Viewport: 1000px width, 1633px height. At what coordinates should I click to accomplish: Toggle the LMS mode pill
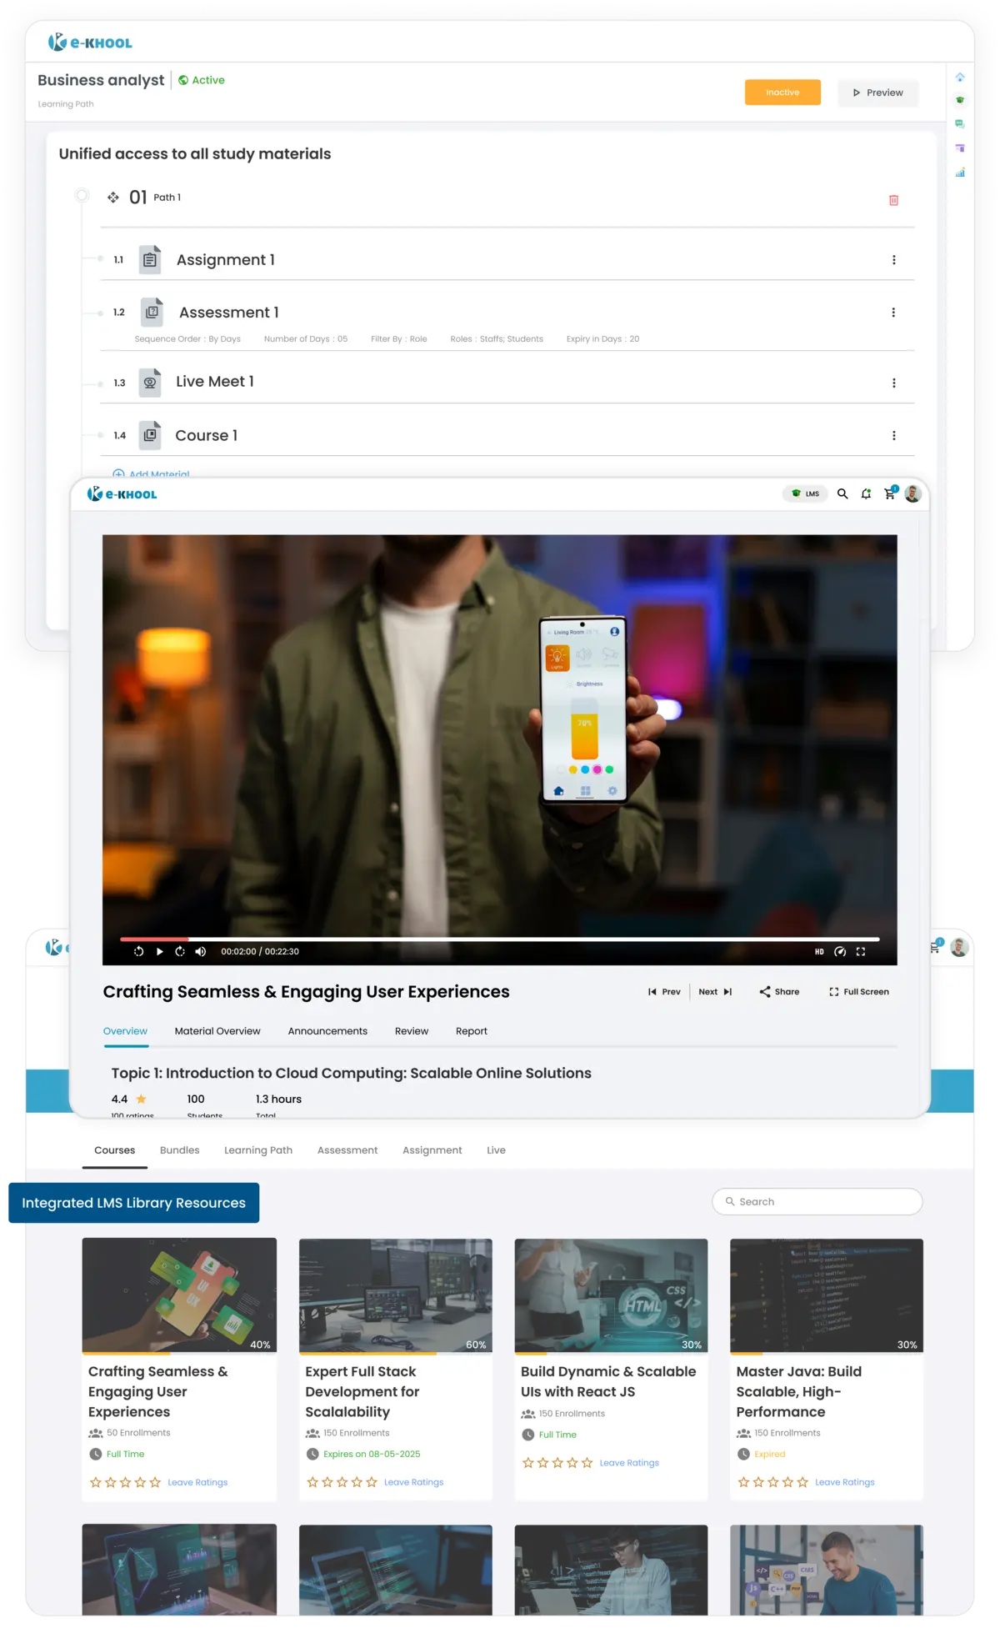(805, 493)
